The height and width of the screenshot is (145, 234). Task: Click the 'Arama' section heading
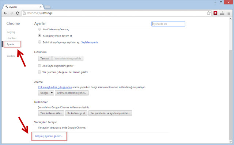(38, 82)
